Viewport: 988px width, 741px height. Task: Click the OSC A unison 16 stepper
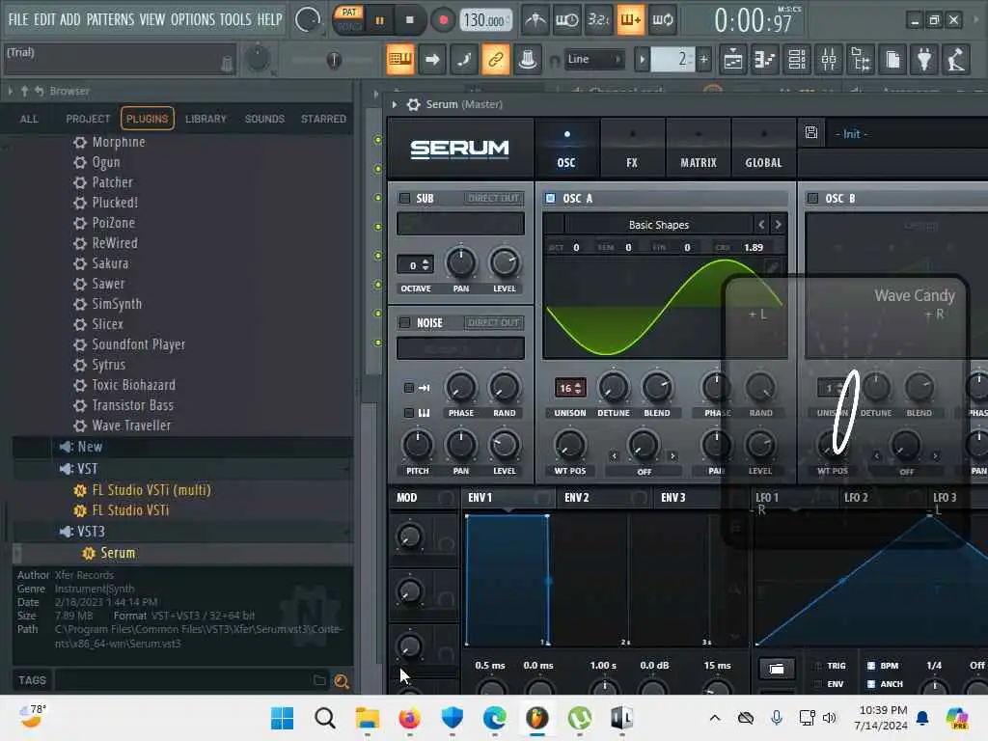570,388
